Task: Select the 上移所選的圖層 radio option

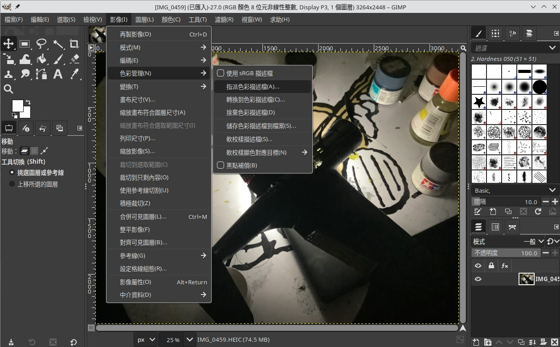Action: [12, 184]
